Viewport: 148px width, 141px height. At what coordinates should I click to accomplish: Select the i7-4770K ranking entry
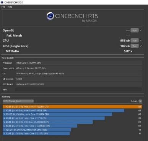[x=63, y=111]
